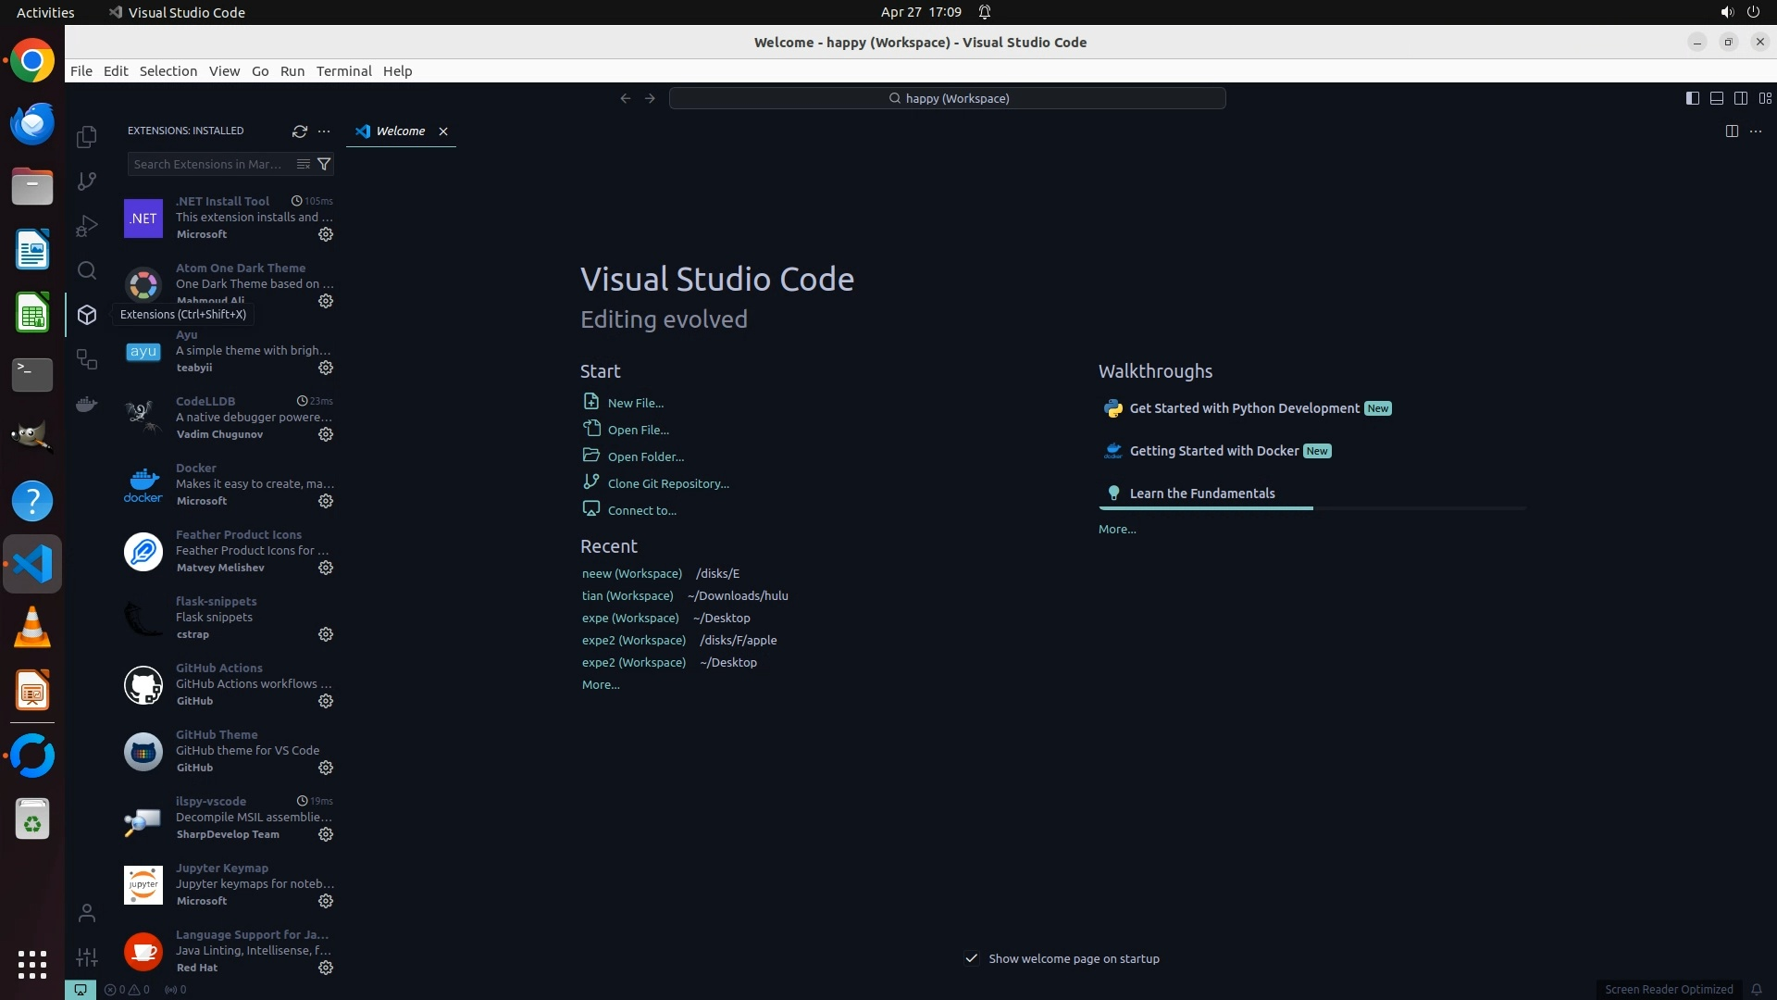Expand More under Recent workspaces
Image resolution: width=1777 pixels, height=1000 pixels.
(601, 685)
